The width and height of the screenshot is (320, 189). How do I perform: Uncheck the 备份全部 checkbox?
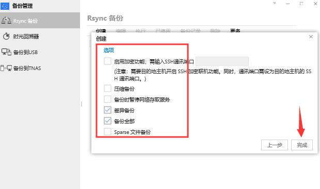pos(107,121)
